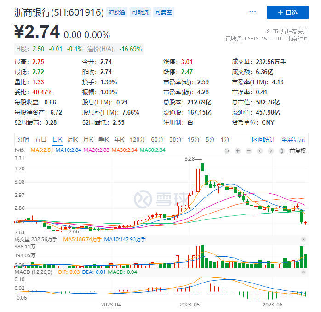Click the H股 price 2.50 value
Image resolution: width=321 pixels, height=312 pixels.
pyautogui.click(x=38, y=49)
